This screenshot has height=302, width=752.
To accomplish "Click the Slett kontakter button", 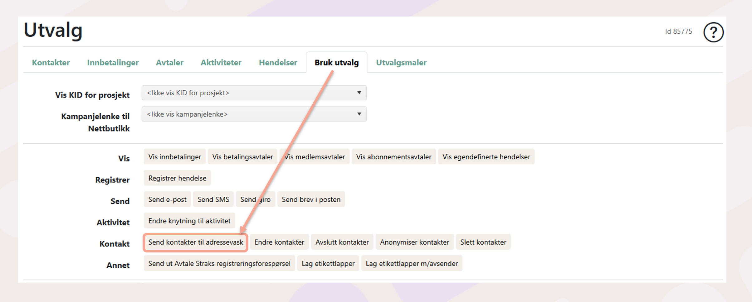I will 483,242.
